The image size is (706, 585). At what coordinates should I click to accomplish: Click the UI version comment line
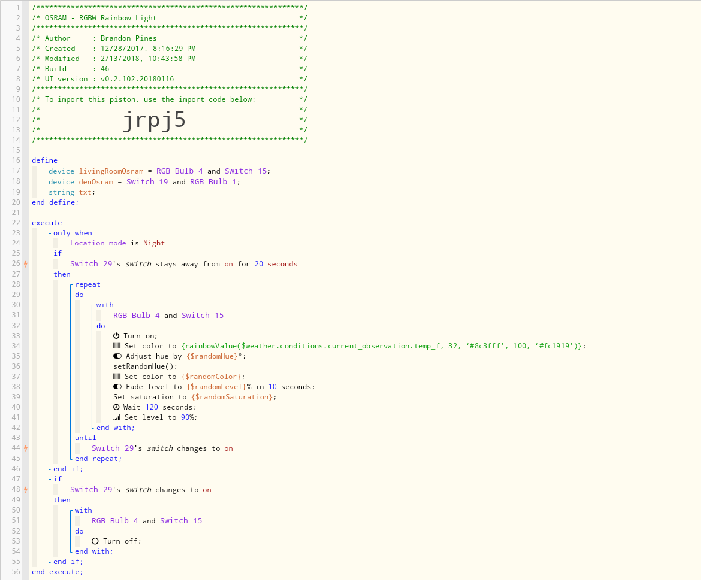pyautogui.click(x=169, y=80)
